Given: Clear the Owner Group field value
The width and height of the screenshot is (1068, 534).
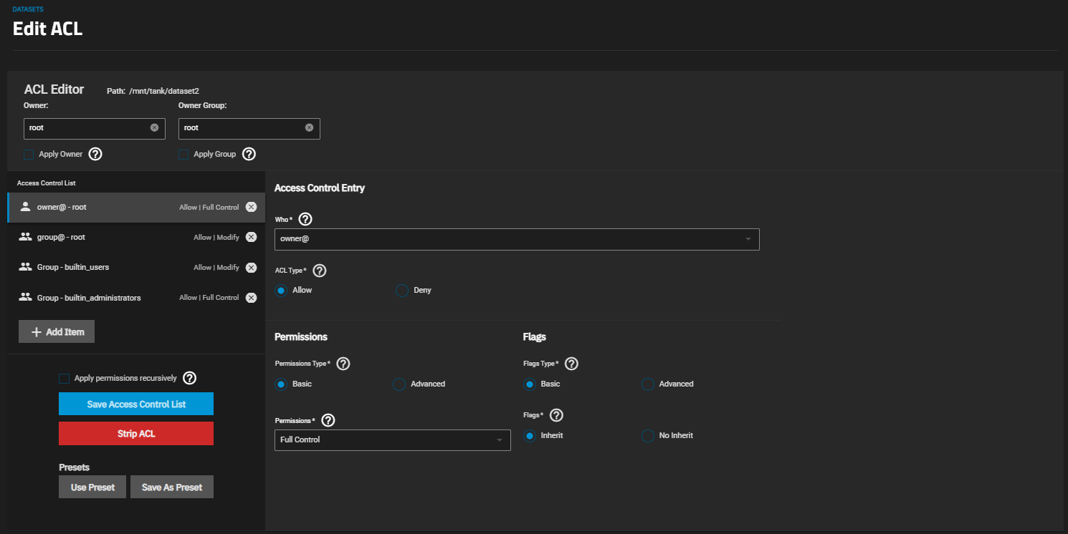Looking at the screenshot, I should point(309,128).
